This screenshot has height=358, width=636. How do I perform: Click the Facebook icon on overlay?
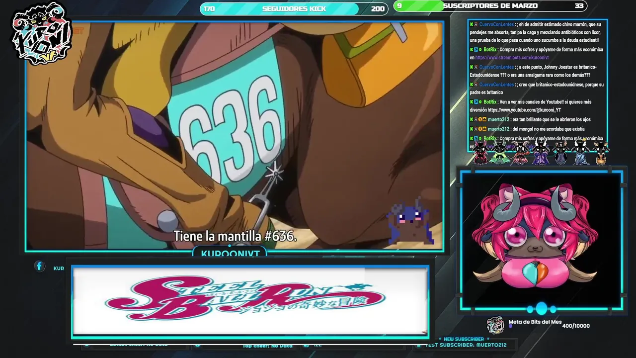coord(40,267)
